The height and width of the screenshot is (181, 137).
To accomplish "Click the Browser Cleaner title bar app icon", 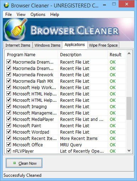I will (6, 5).
